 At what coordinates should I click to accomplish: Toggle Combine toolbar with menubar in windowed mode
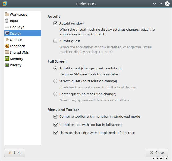(x=56, y=116)
